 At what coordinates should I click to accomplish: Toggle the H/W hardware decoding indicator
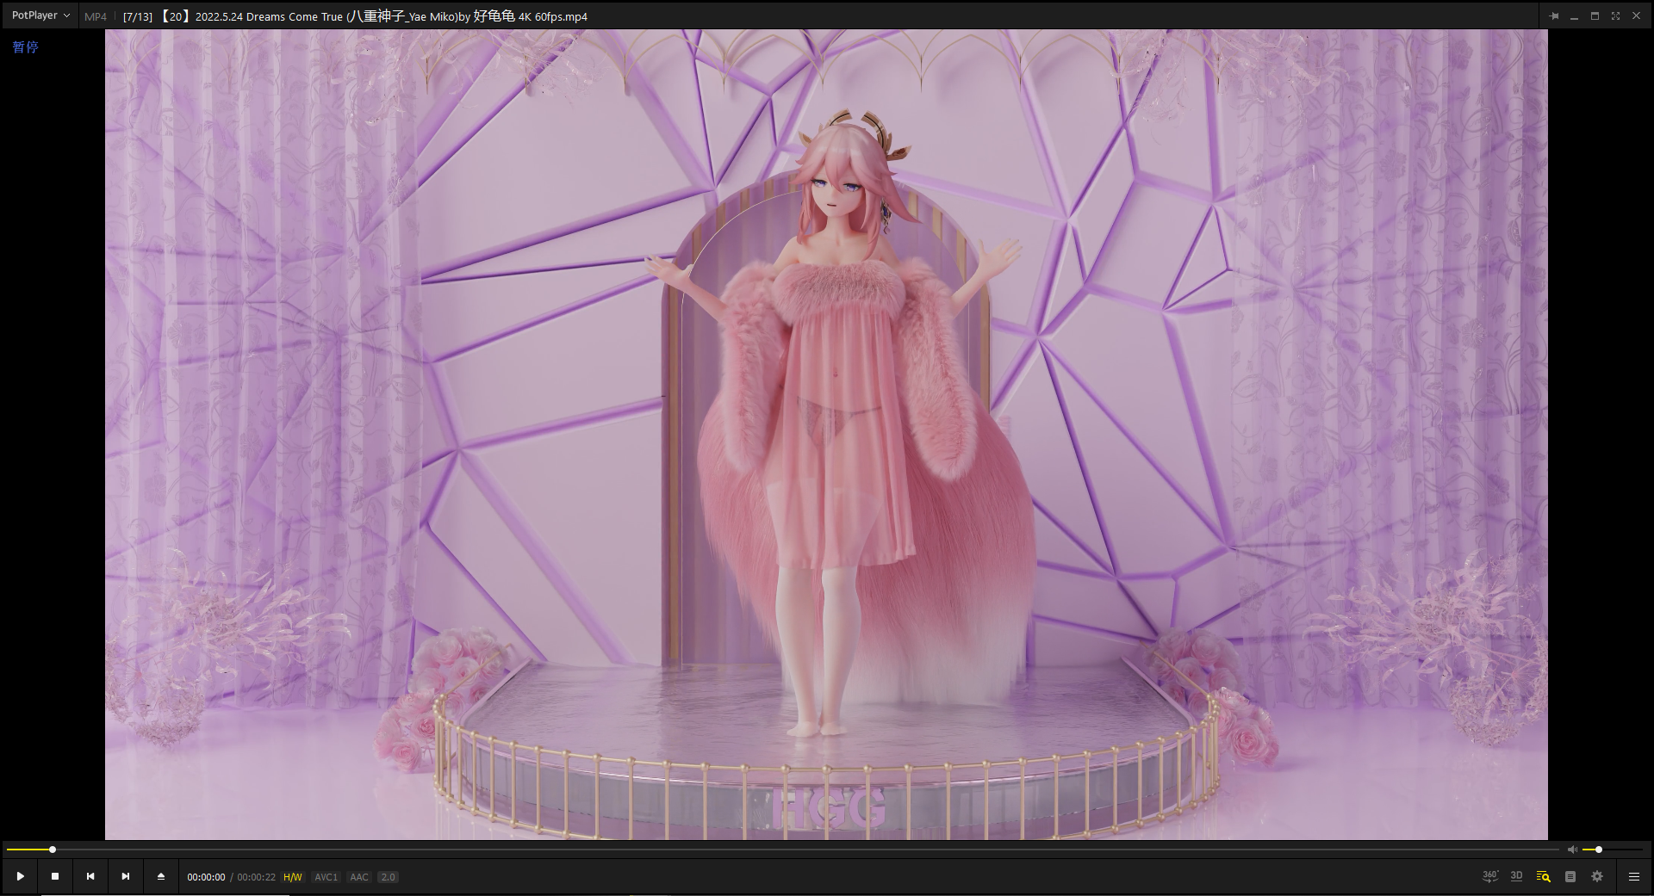[293, 877]
